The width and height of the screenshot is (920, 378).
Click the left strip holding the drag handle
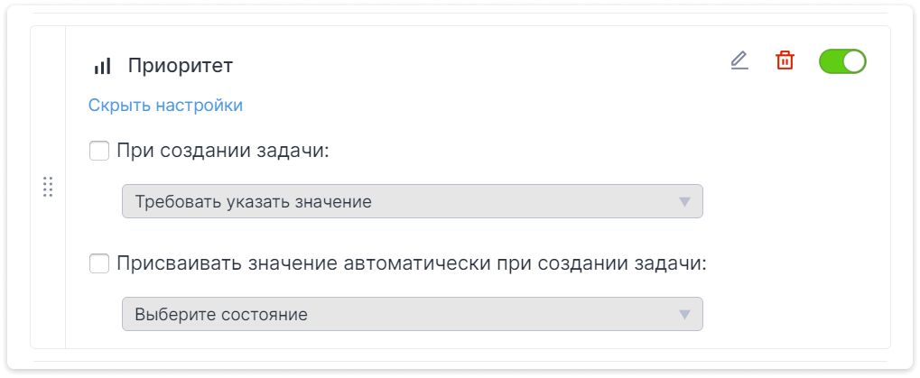pos(48,187)
